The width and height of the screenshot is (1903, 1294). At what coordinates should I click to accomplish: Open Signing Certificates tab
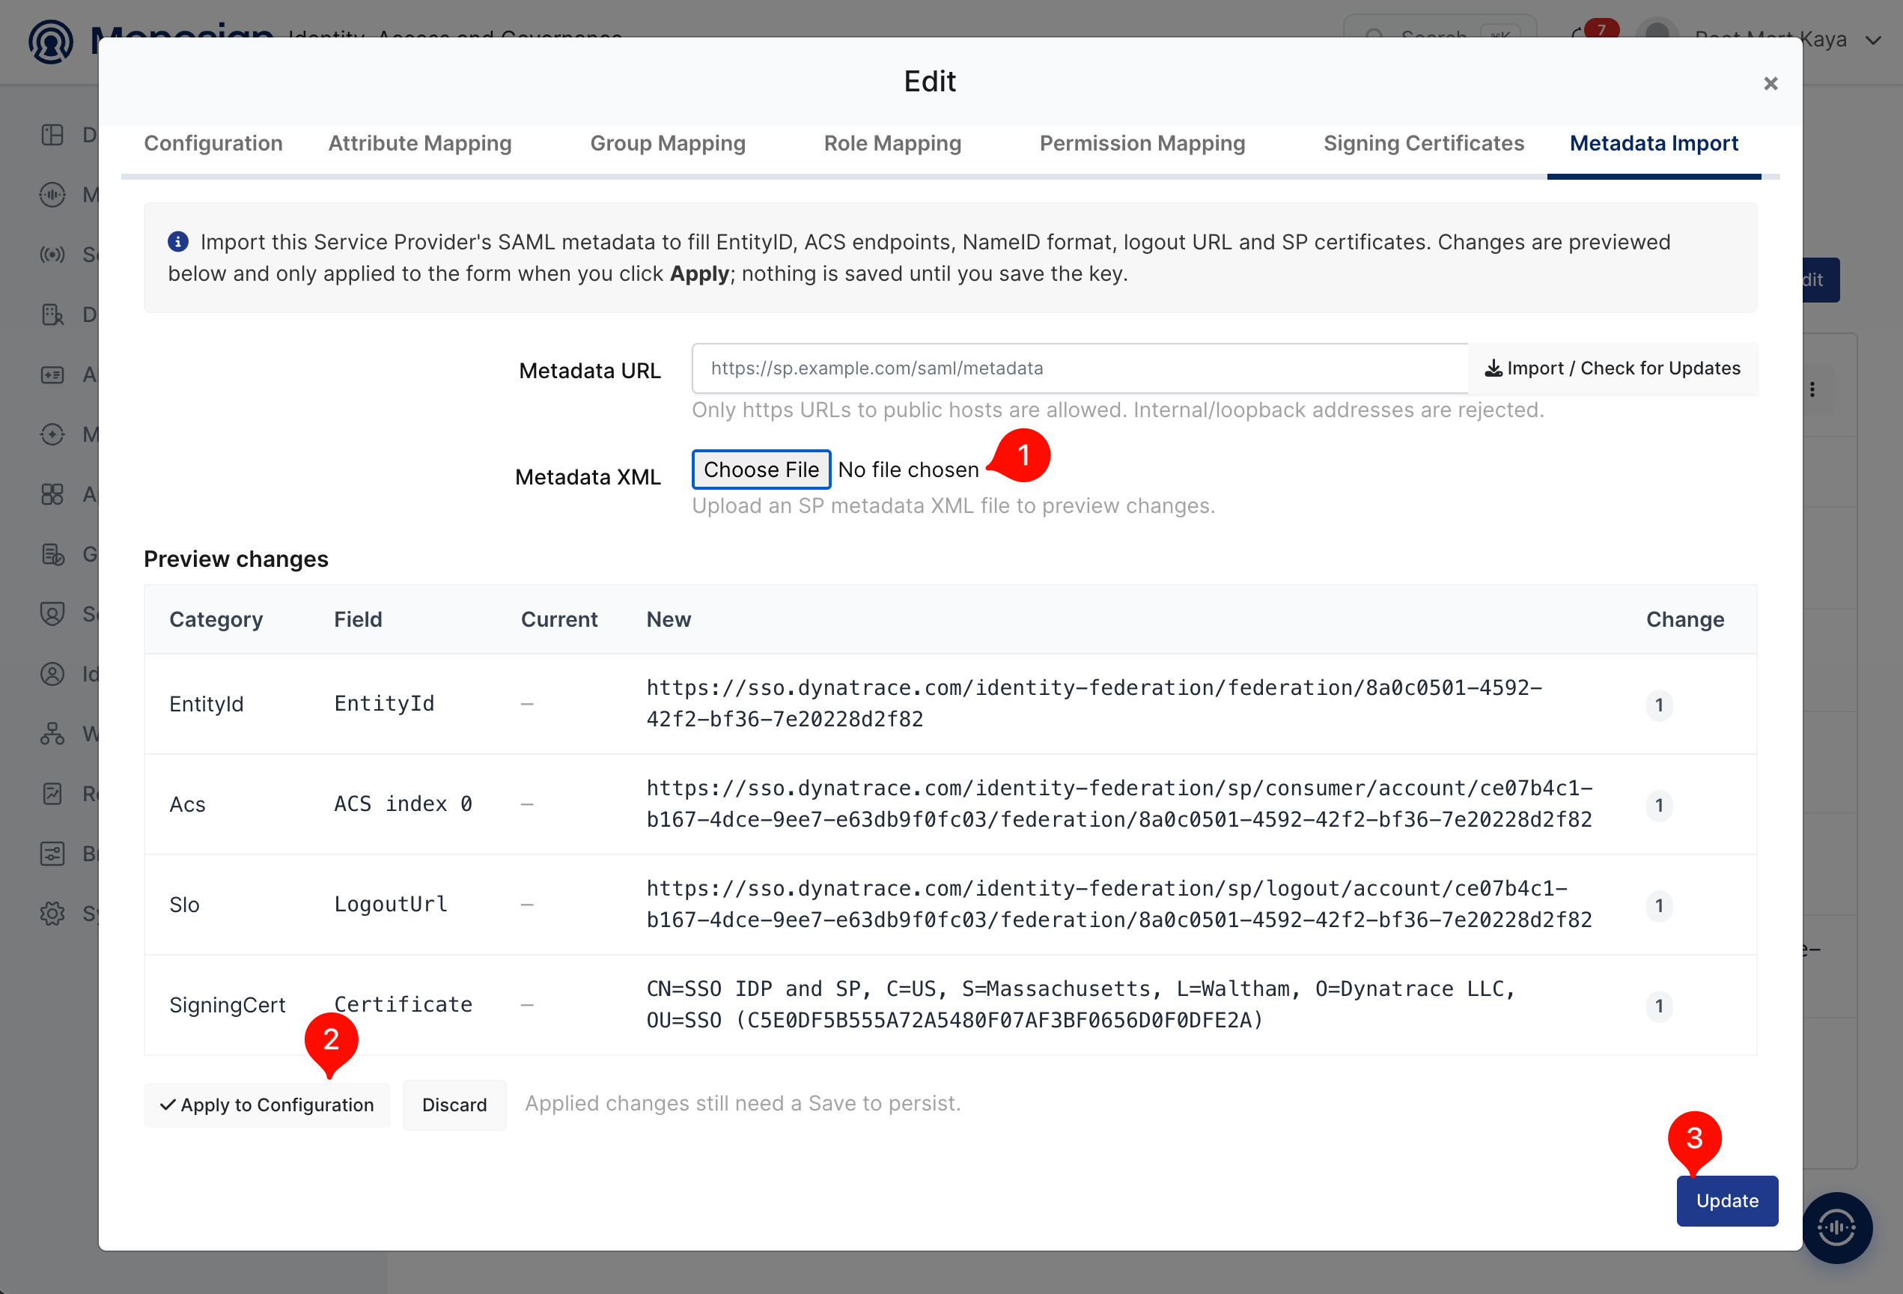pos(1423,143)
